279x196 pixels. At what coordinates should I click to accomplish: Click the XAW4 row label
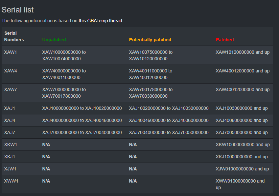point(11,71)
